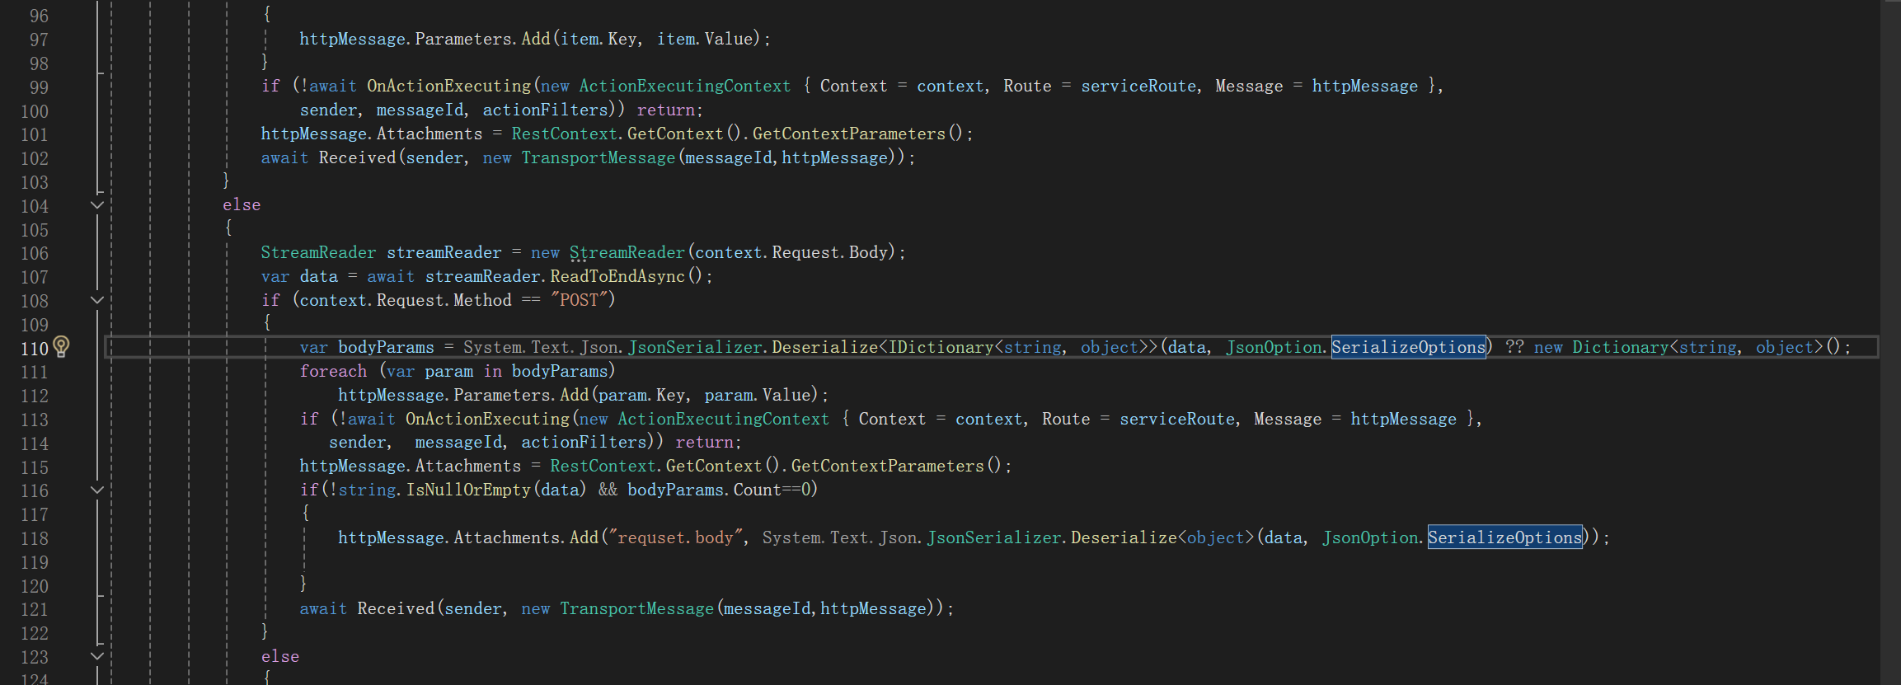Fold the IsNullOrEmpty if block at line 116

pos(97,490)
